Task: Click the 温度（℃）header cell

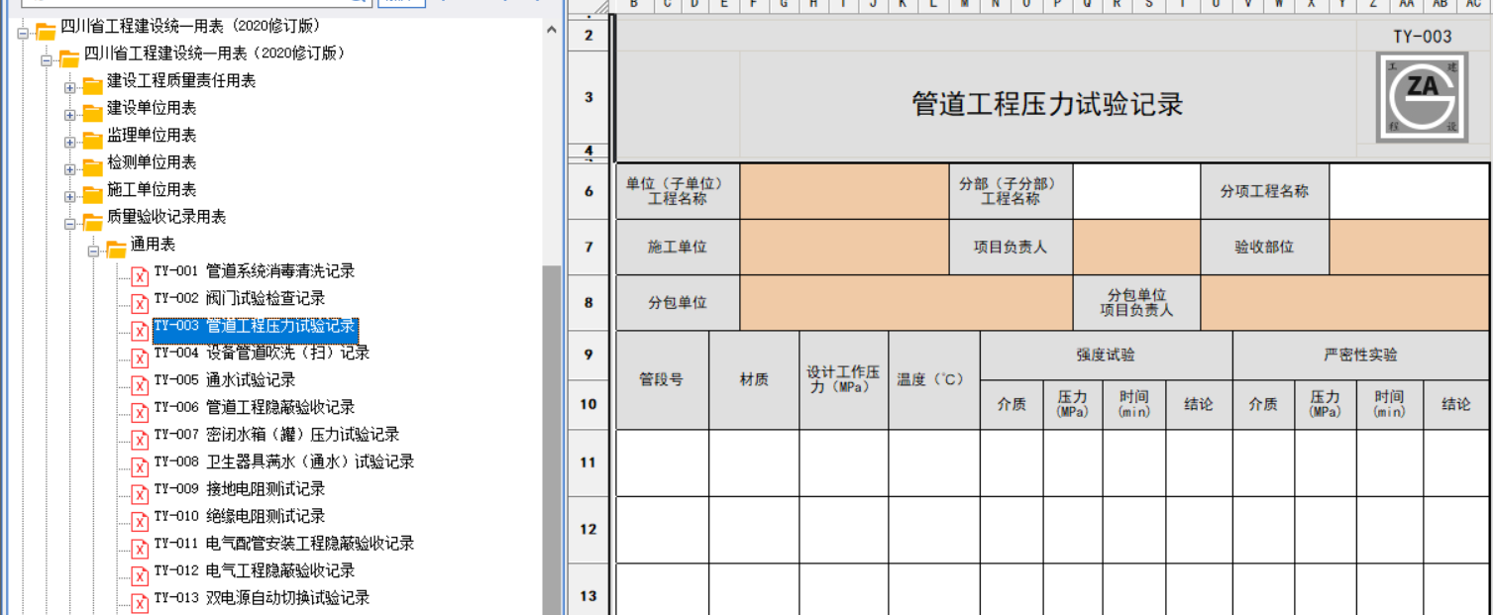Action: pos(934,380)
